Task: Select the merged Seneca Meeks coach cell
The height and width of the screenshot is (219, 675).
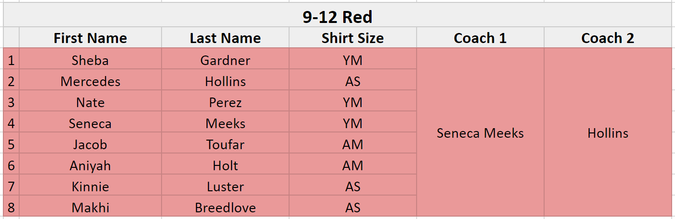Action: (480, 132)
